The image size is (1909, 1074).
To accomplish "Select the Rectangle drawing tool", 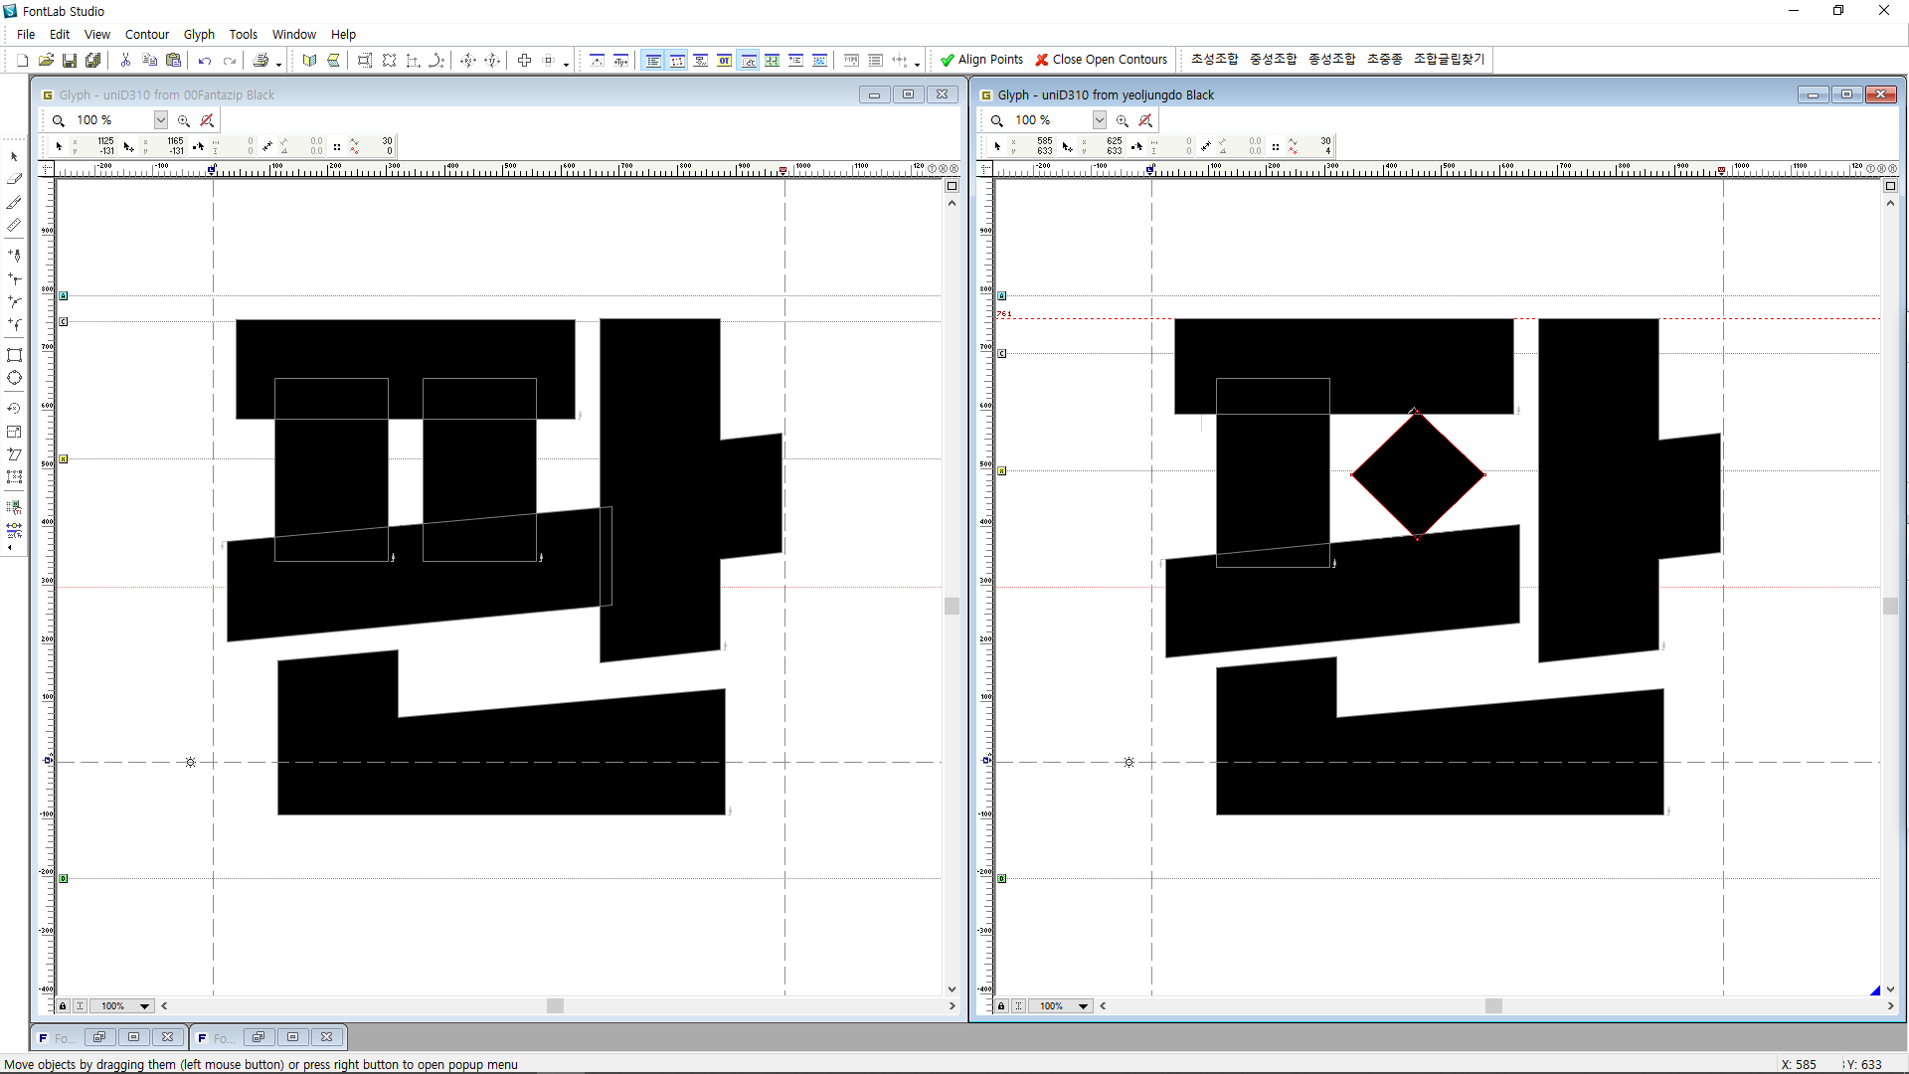I will tap(14, 355).
